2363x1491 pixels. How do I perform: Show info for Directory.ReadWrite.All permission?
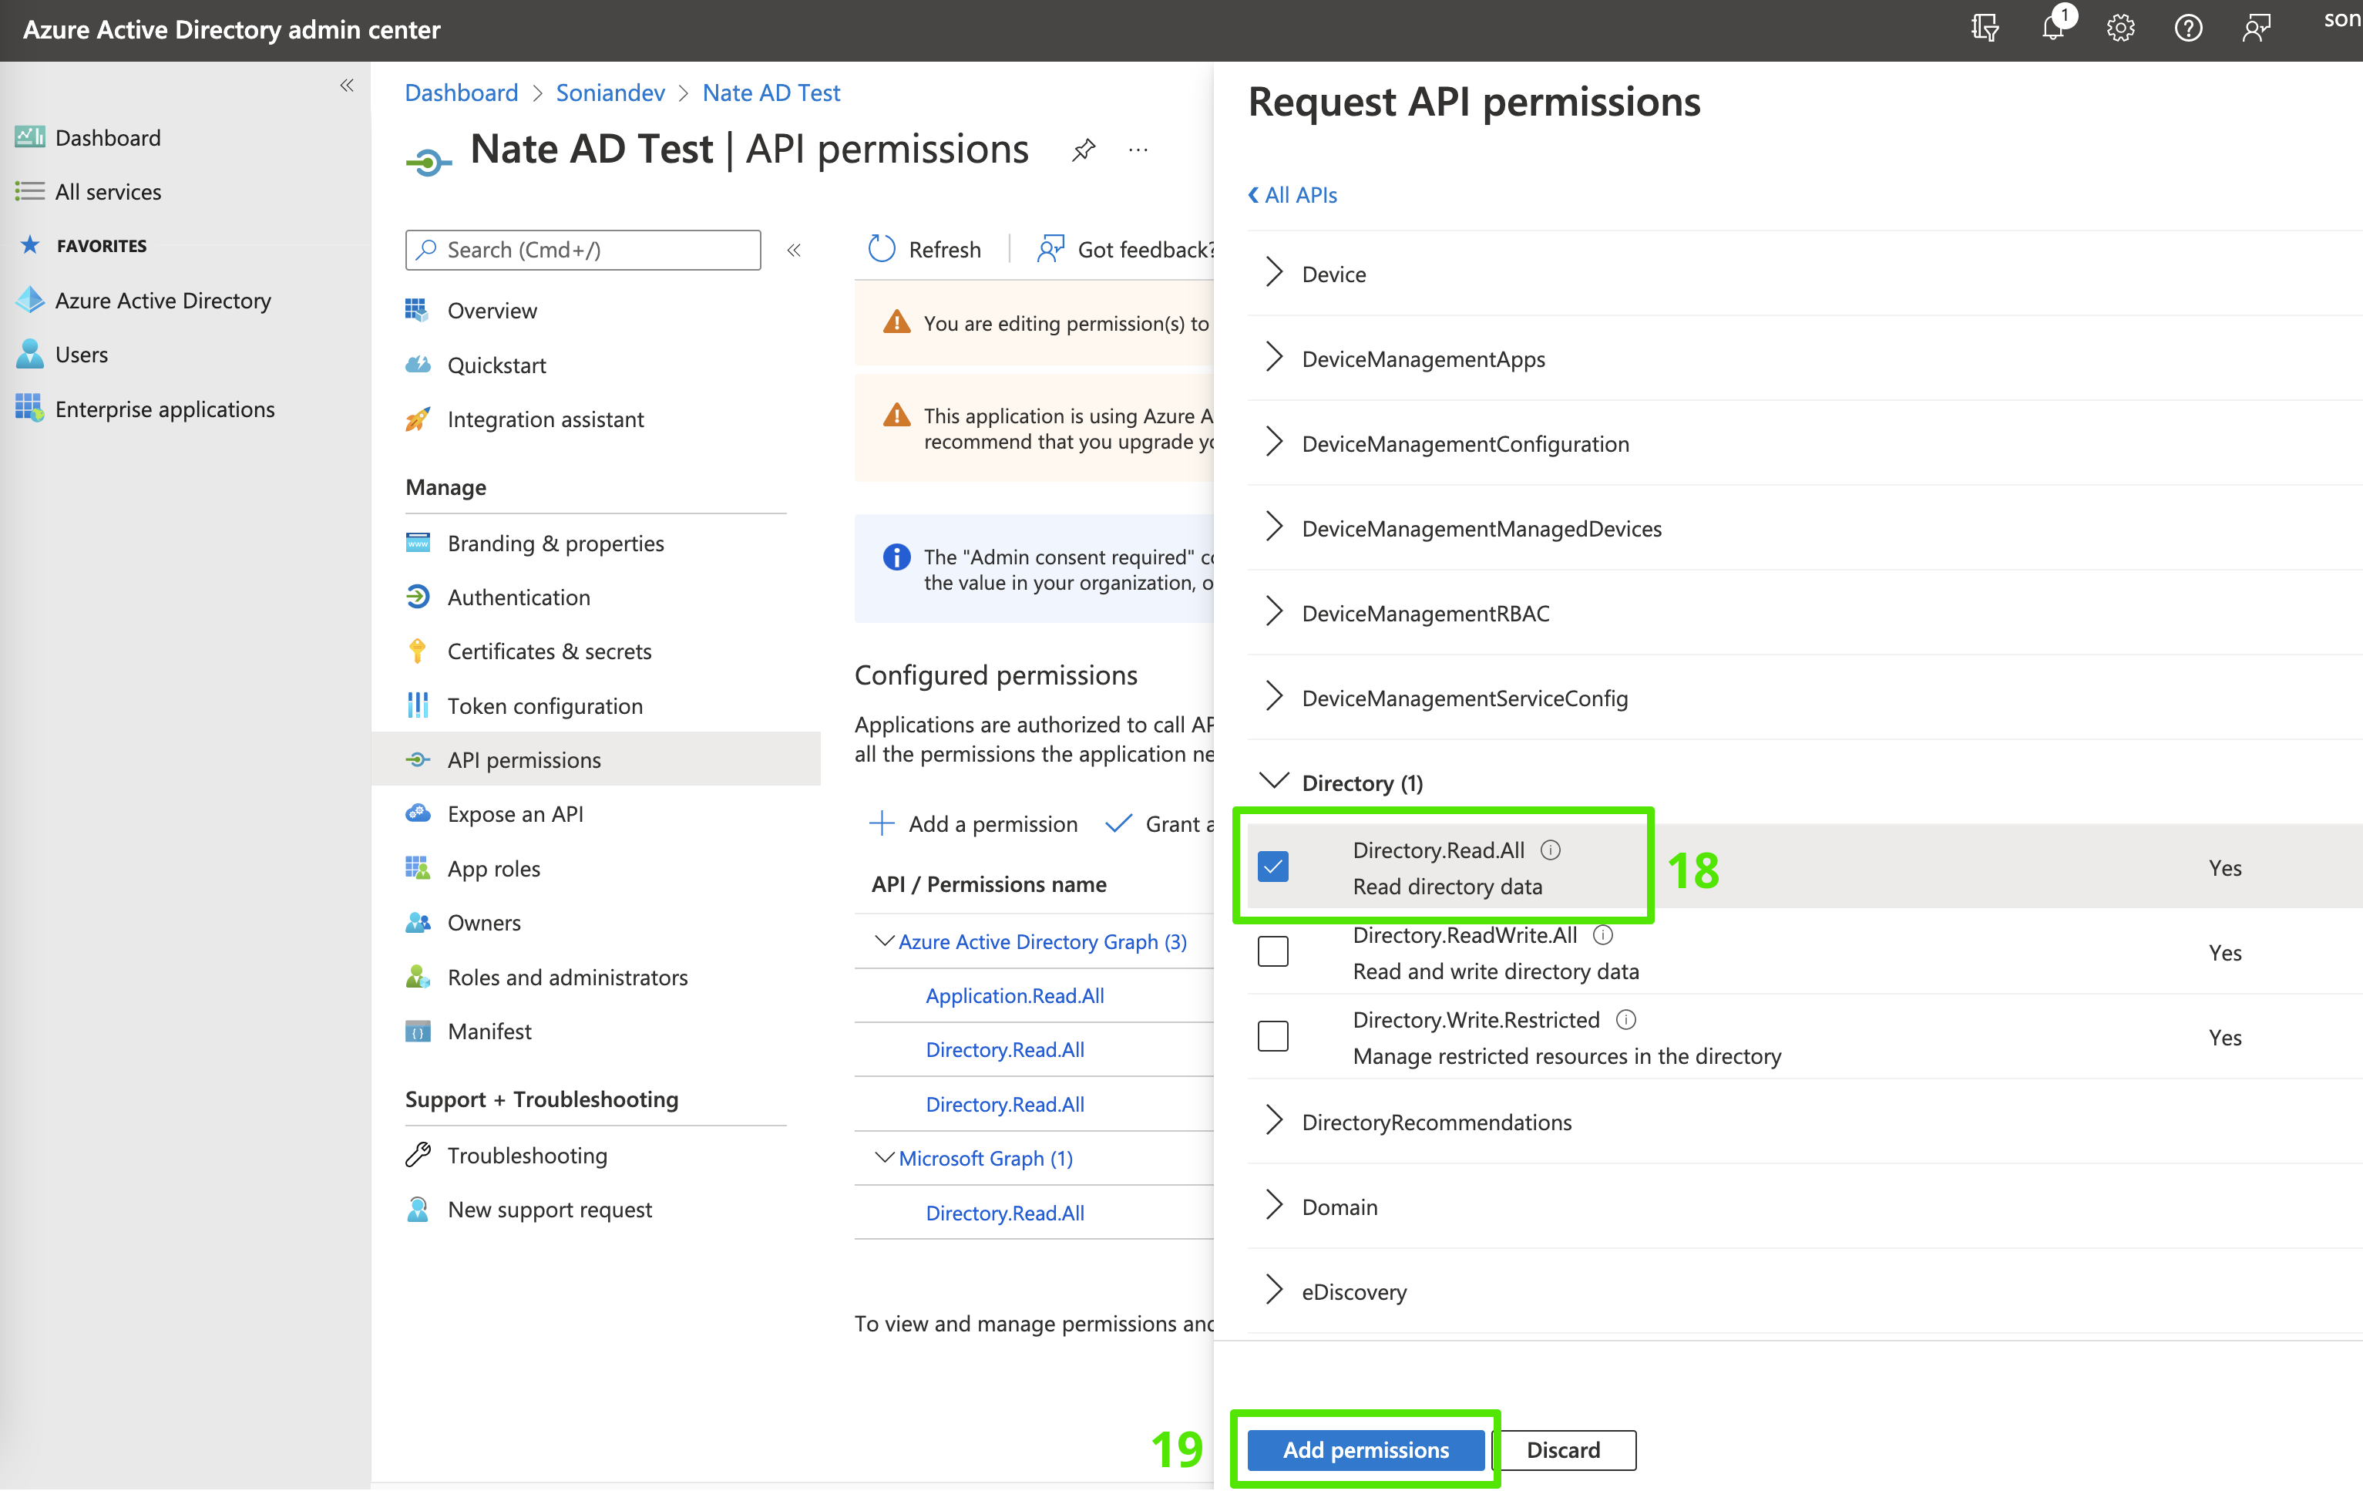pyautogui.click(x=1602, y=935)
